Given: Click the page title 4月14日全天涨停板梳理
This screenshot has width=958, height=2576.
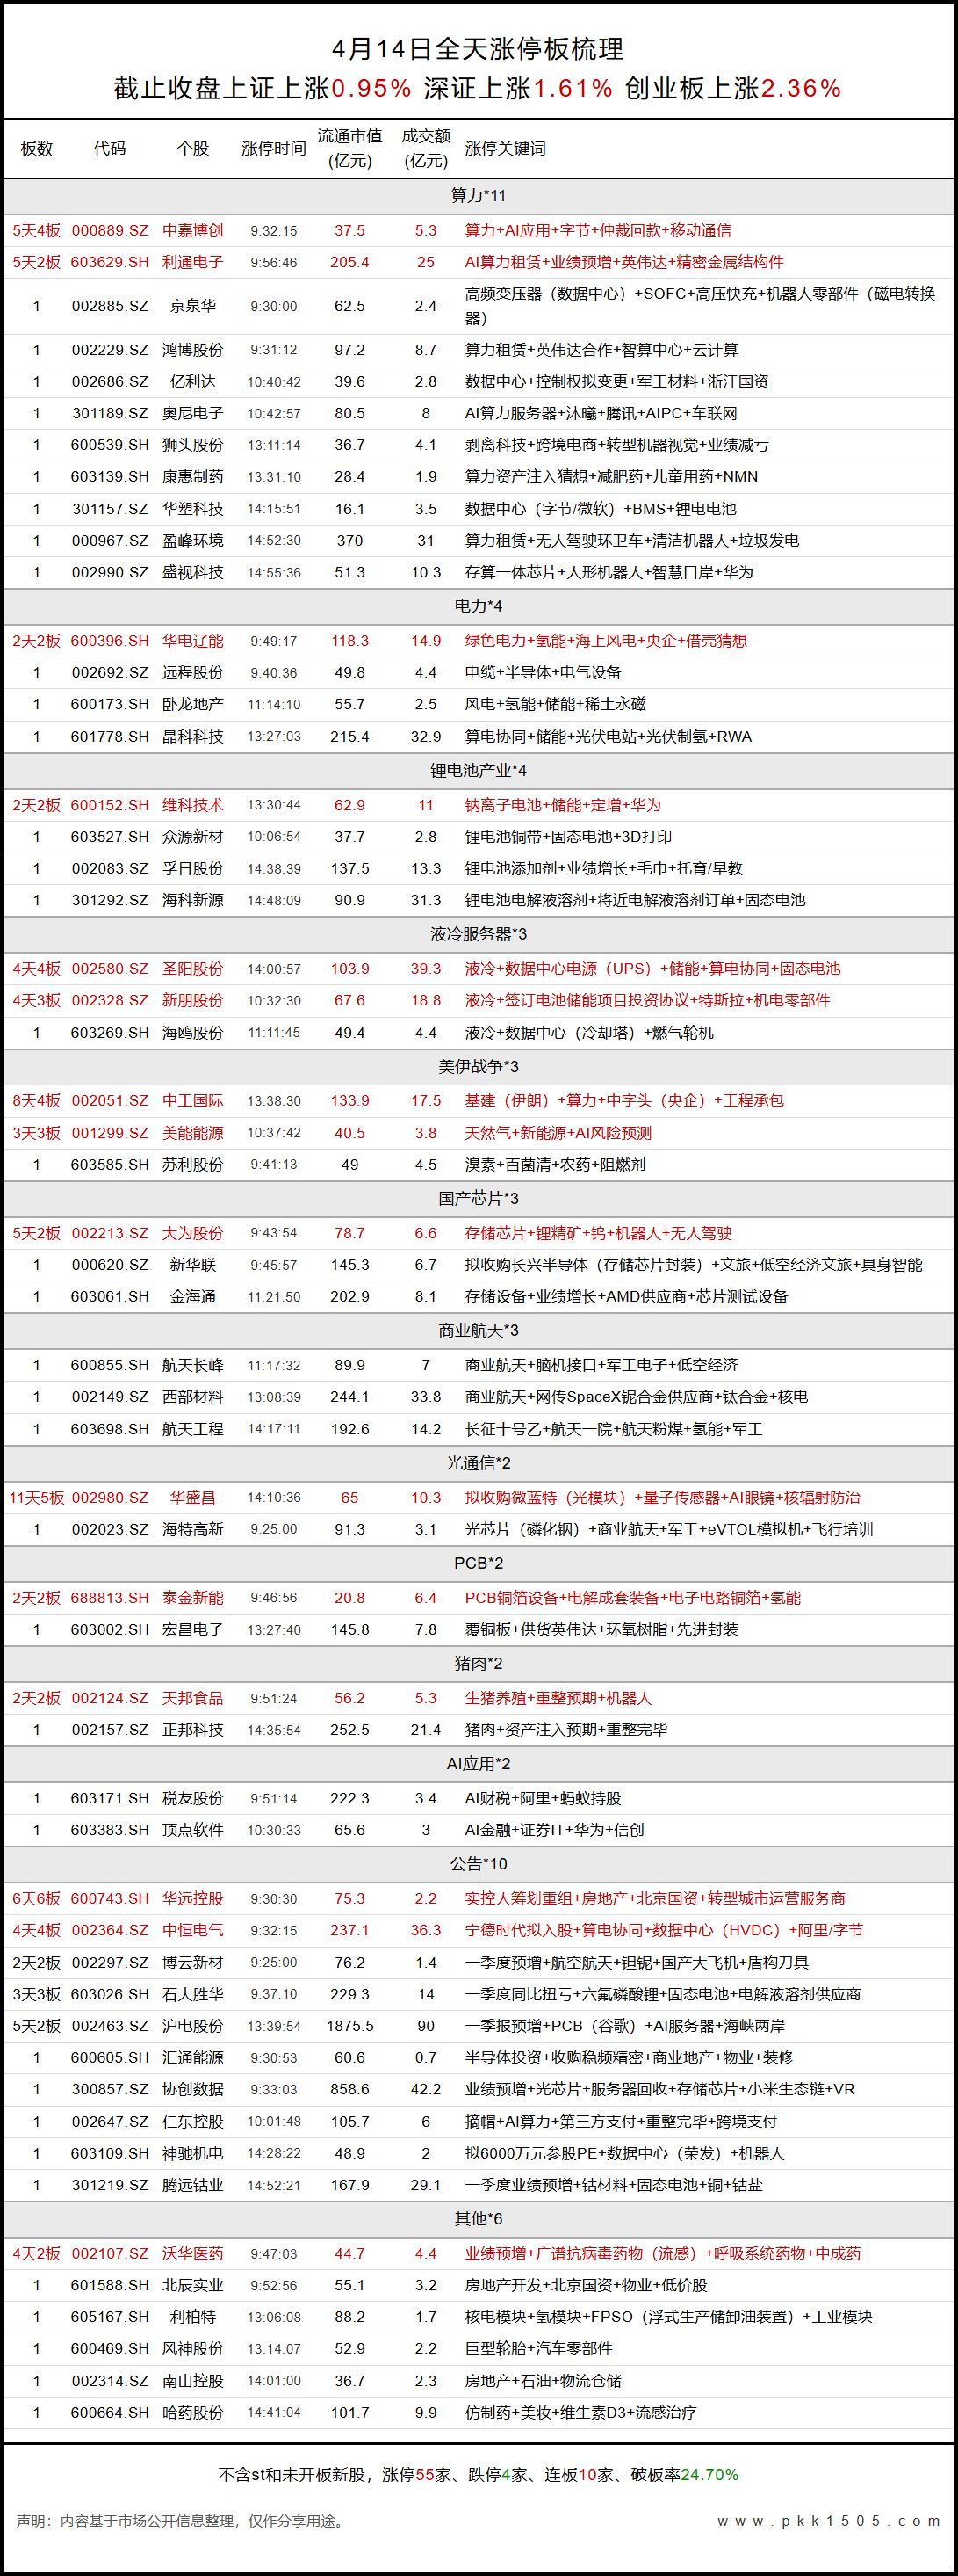Looking at the screenshot, I should (479, 49).
